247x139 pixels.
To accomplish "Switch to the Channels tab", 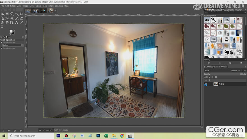I will [x=216, y=67].
